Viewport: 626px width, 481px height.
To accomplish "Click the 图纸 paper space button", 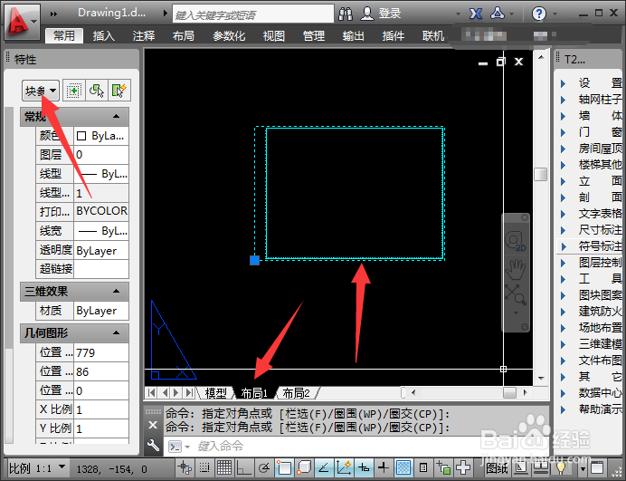I will point(497,467).
